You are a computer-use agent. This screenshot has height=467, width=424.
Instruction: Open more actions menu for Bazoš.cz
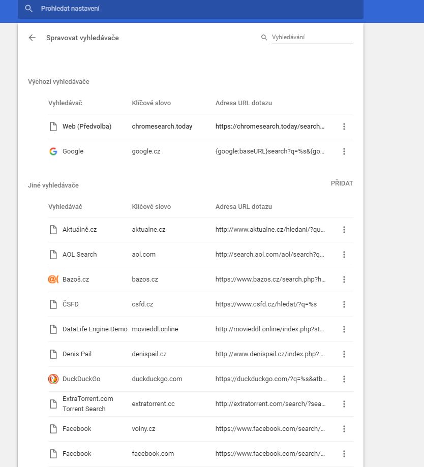(344, 279)
